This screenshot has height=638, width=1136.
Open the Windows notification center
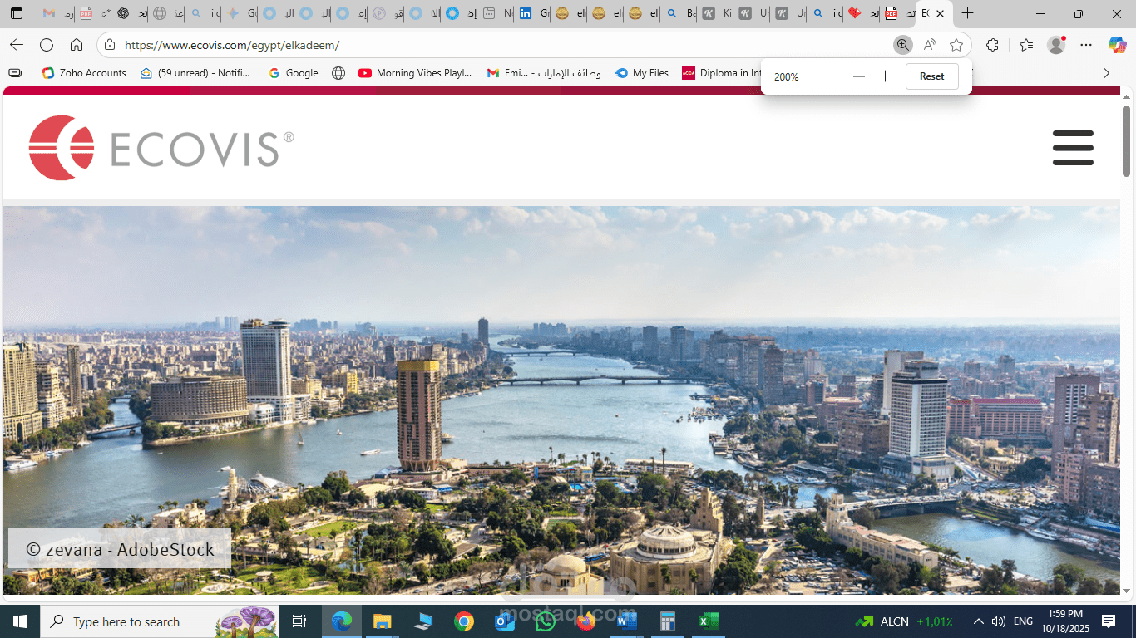click(x=1109, y=621)
